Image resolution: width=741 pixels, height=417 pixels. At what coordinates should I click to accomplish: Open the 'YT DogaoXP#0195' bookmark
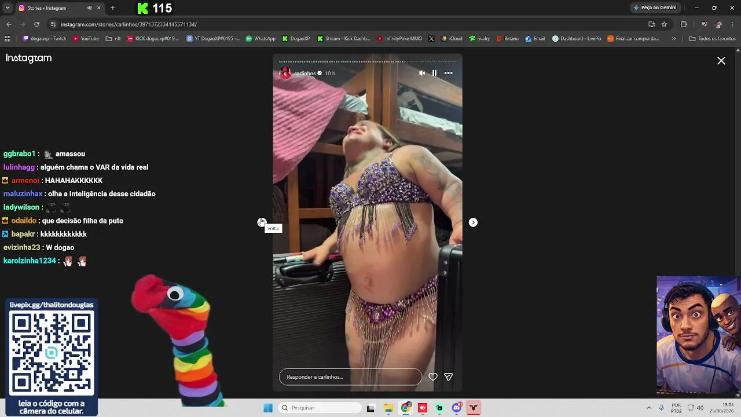(x=213, y=39)
